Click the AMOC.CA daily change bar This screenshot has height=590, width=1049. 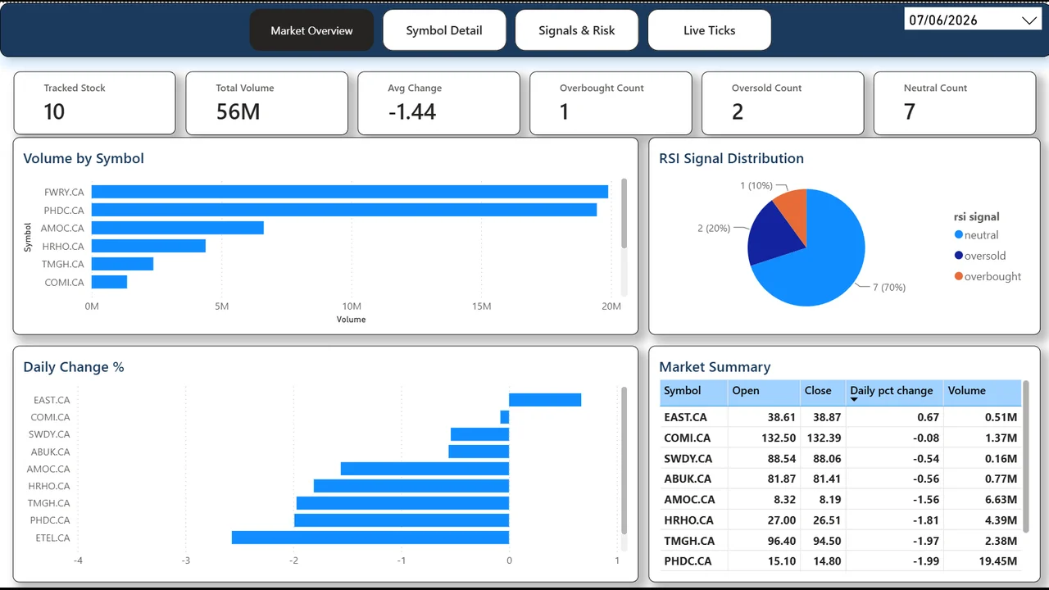425,469
